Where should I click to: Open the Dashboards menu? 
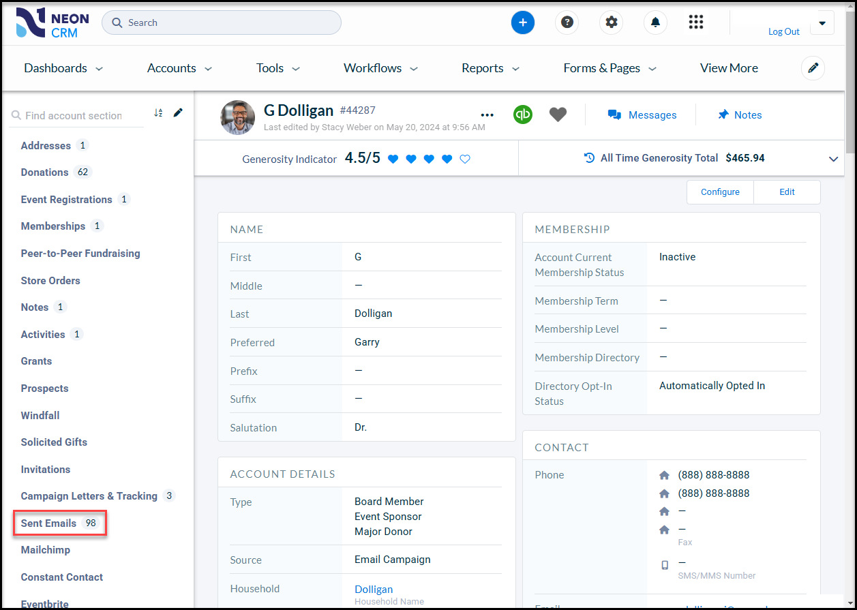(63, 68)
